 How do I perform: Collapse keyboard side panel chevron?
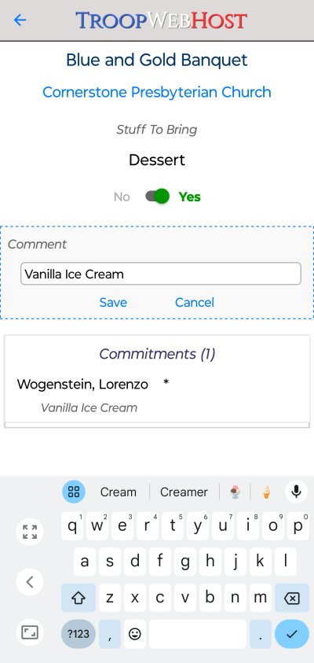click(30, 582)
